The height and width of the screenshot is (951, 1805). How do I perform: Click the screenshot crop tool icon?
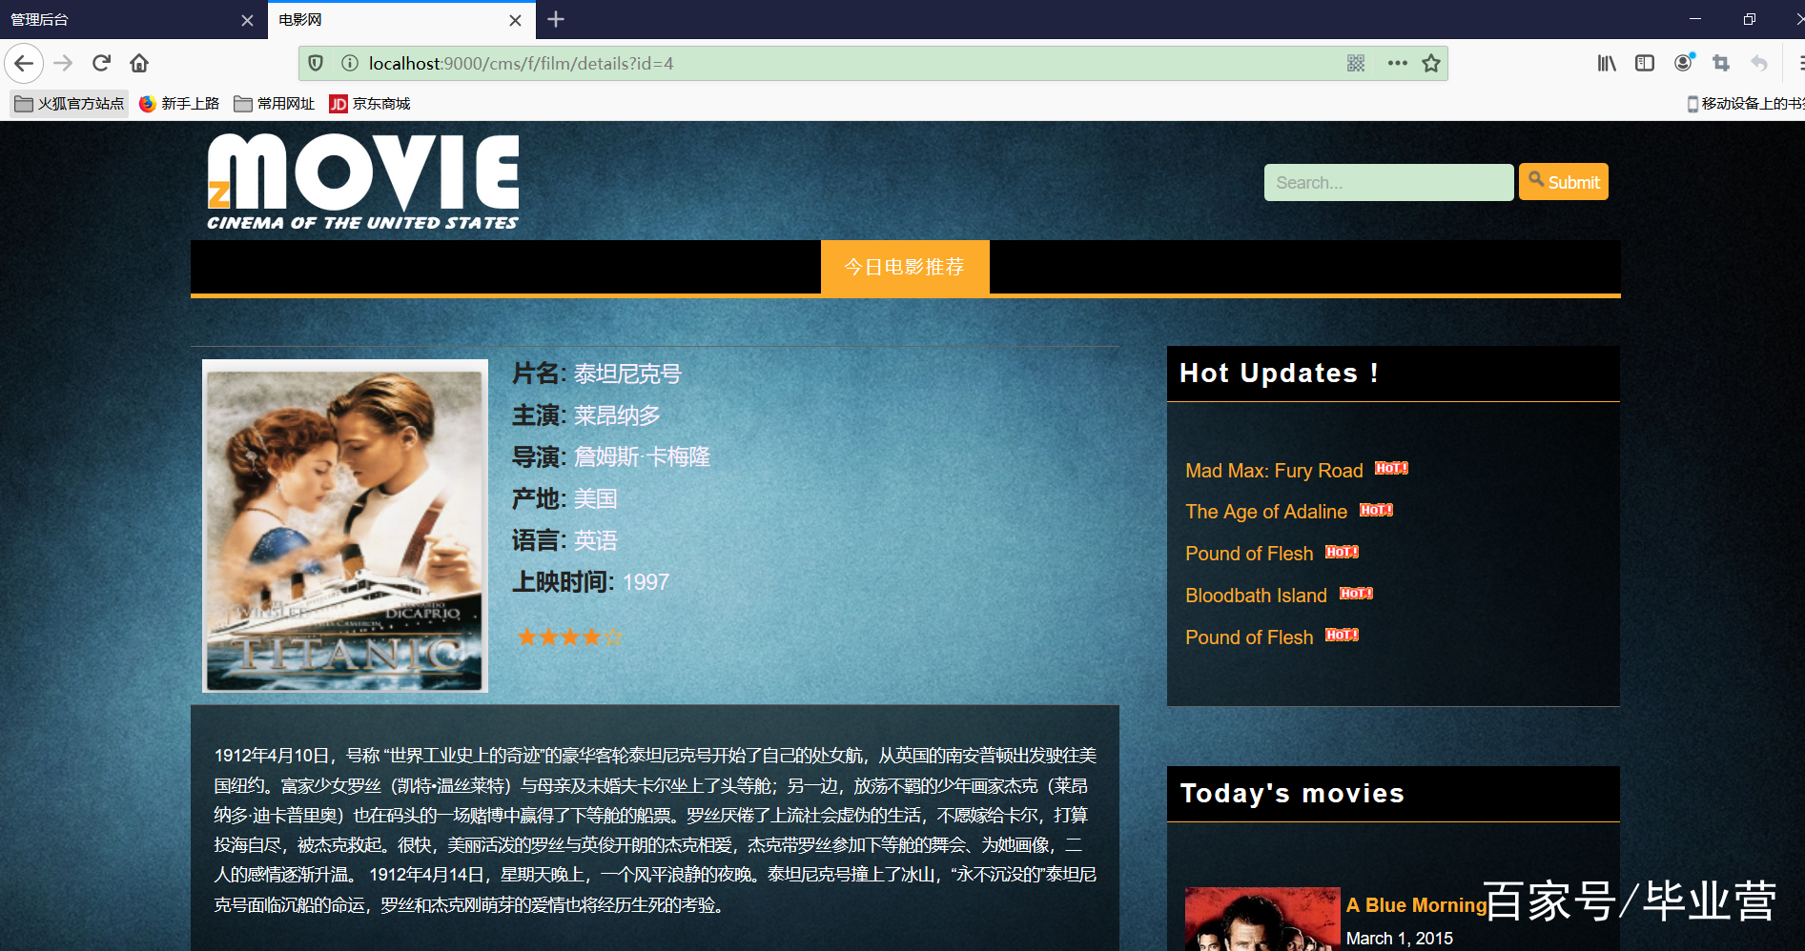pos(1721,64)
